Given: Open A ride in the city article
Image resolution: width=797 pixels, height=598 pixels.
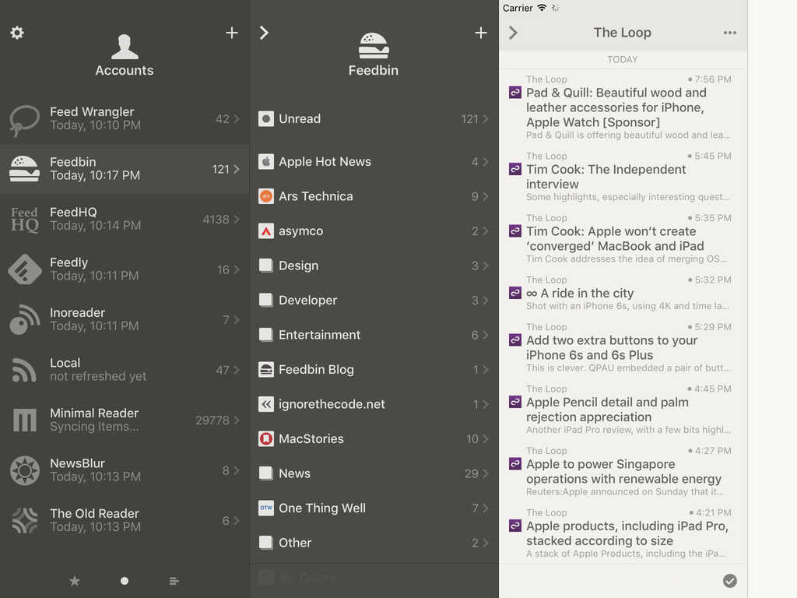Looking at the screenshot, I should click(x=623, y=293).
